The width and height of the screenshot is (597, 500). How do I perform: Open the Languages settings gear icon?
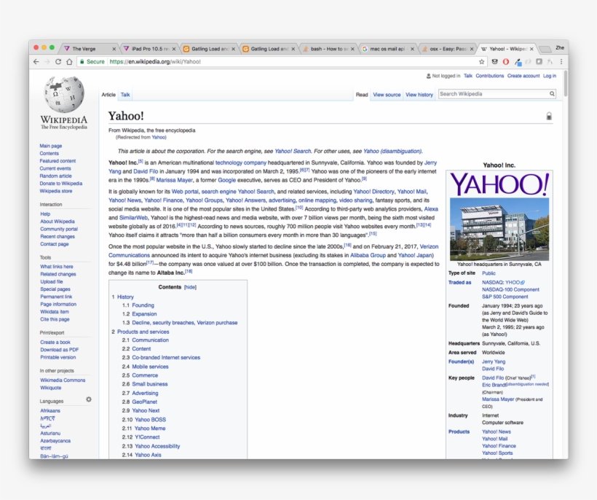[x=89, y=399]
